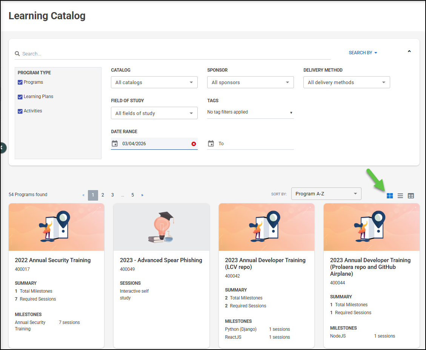Switch to list view icon

click(x=400, y=196)
